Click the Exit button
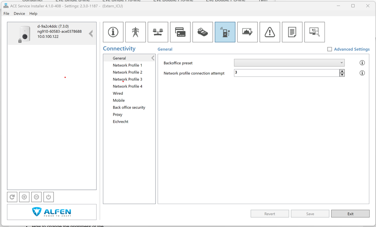376x227 pixels. click(x=350, y=214)
